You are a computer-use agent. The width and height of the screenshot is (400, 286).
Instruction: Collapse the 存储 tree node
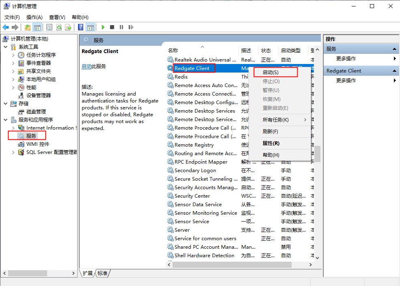point(6,104)
